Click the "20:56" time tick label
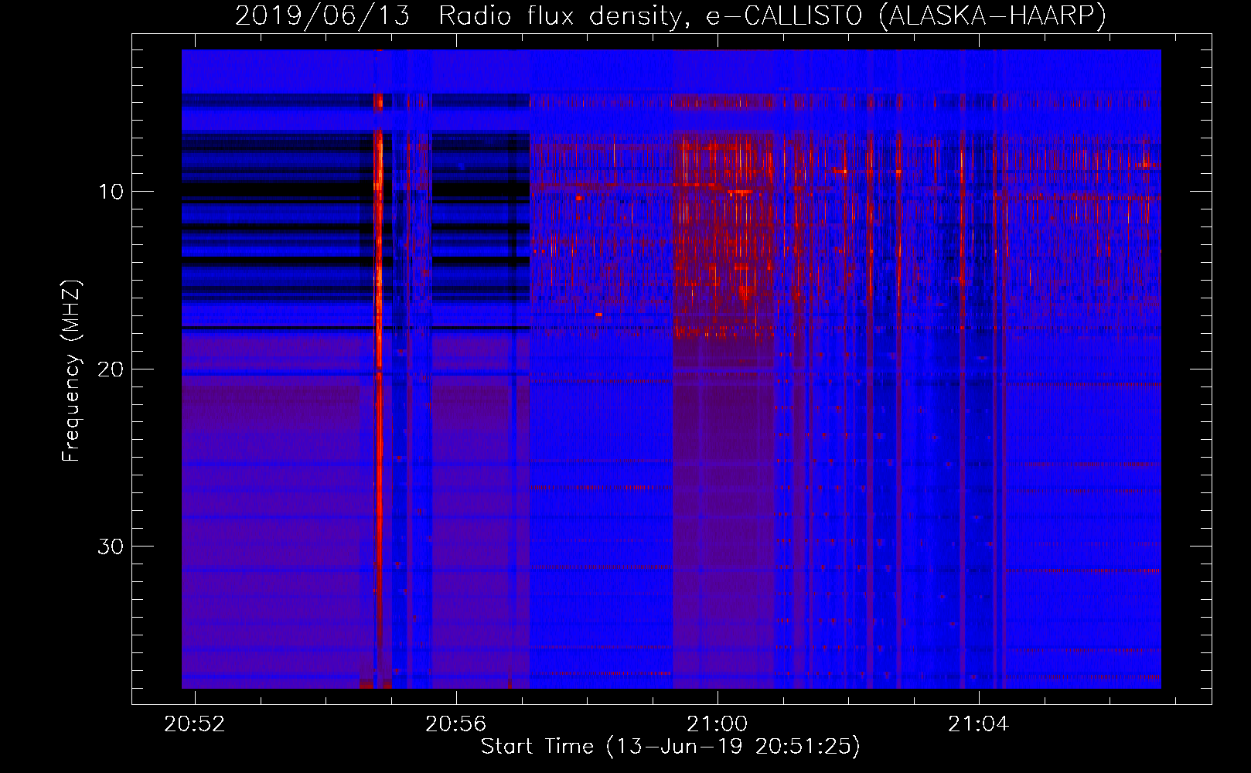1251x773 pixels. [456, 724]
